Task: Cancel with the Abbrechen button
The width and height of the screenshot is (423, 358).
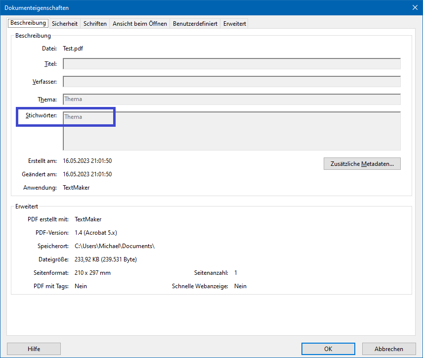Action: coord(388,349)
